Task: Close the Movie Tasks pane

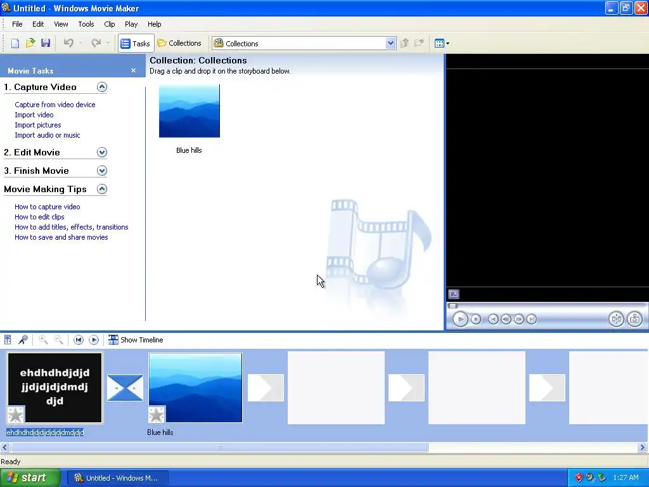Action: tap(133, 70)
